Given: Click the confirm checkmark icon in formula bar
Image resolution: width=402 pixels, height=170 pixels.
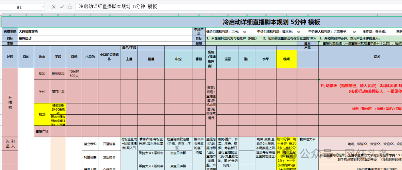Looking at the screenshot, I should tap(62, 7).
